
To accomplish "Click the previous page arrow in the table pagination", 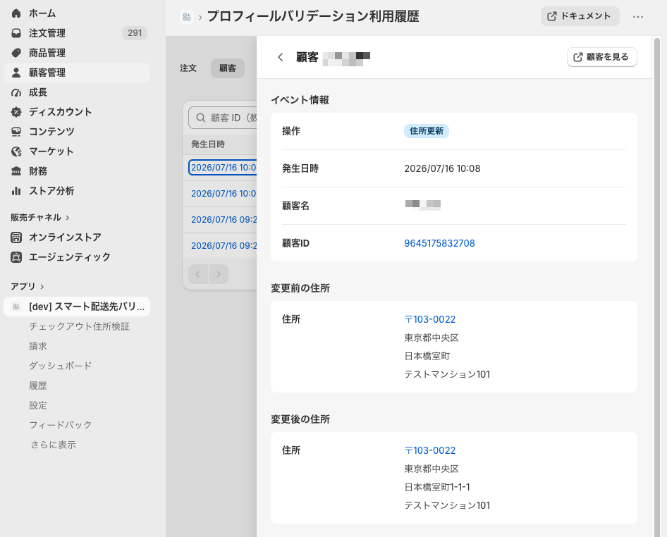I will pos(198,274).
